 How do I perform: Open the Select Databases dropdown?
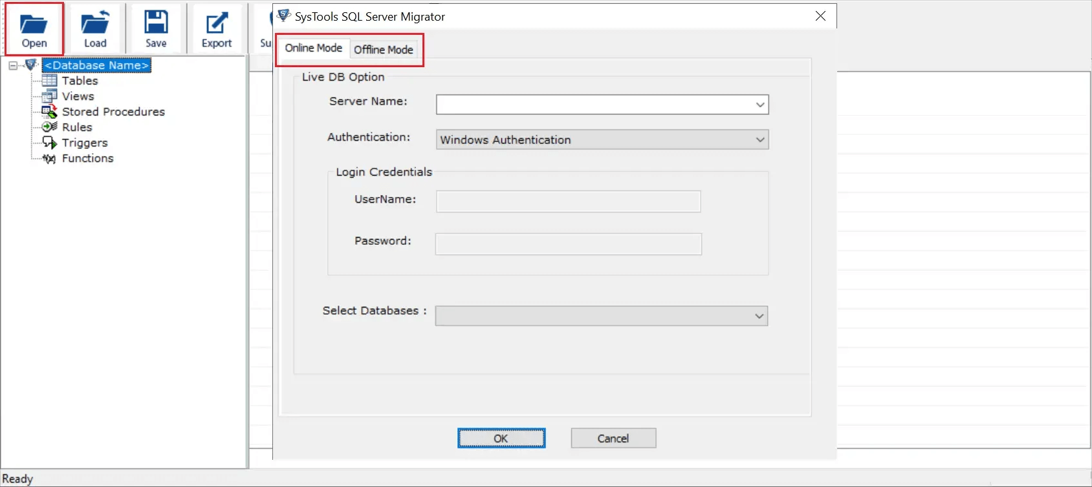pyautogui.click(x=759, y=316)
